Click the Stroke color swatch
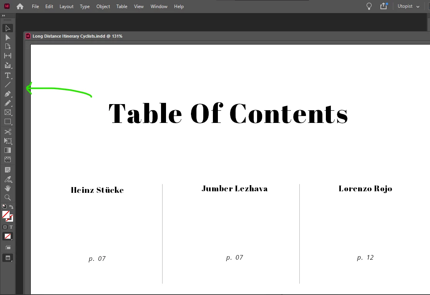Image resolution: width=430 pixels, height=295 pixels. [x=11, y=219]
